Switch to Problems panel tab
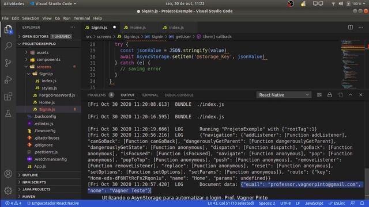This screenshot has width=369, height=207. [100, 95]
